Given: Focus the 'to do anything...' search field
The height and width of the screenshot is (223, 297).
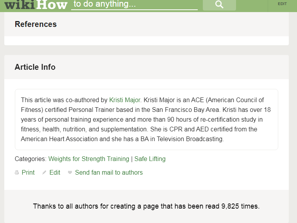Looking at the screenshot, I should point(134,5).
